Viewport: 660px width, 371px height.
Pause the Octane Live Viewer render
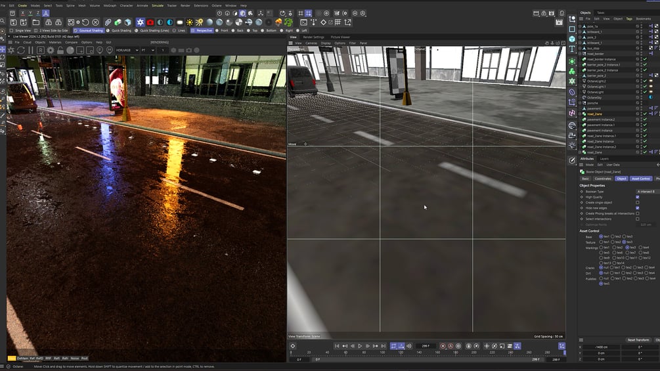31,50
